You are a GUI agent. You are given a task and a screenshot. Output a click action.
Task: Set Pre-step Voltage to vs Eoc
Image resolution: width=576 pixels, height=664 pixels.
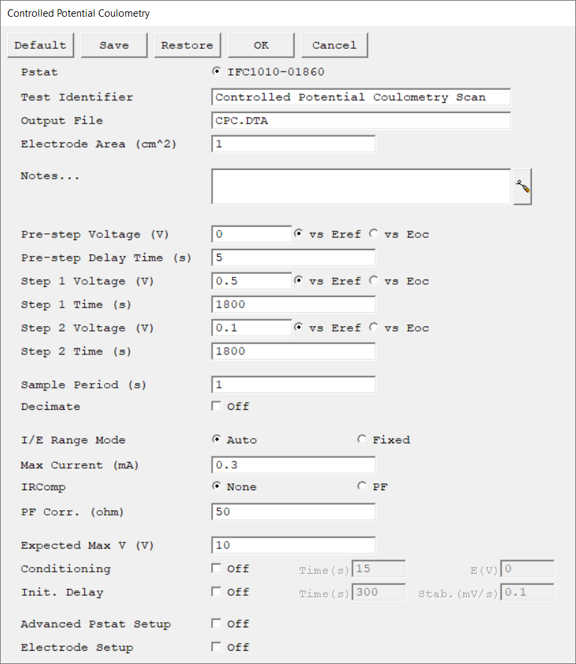point(374,234)
